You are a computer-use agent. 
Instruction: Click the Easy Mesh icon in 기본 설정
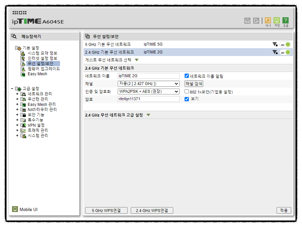tap(23, 74)
